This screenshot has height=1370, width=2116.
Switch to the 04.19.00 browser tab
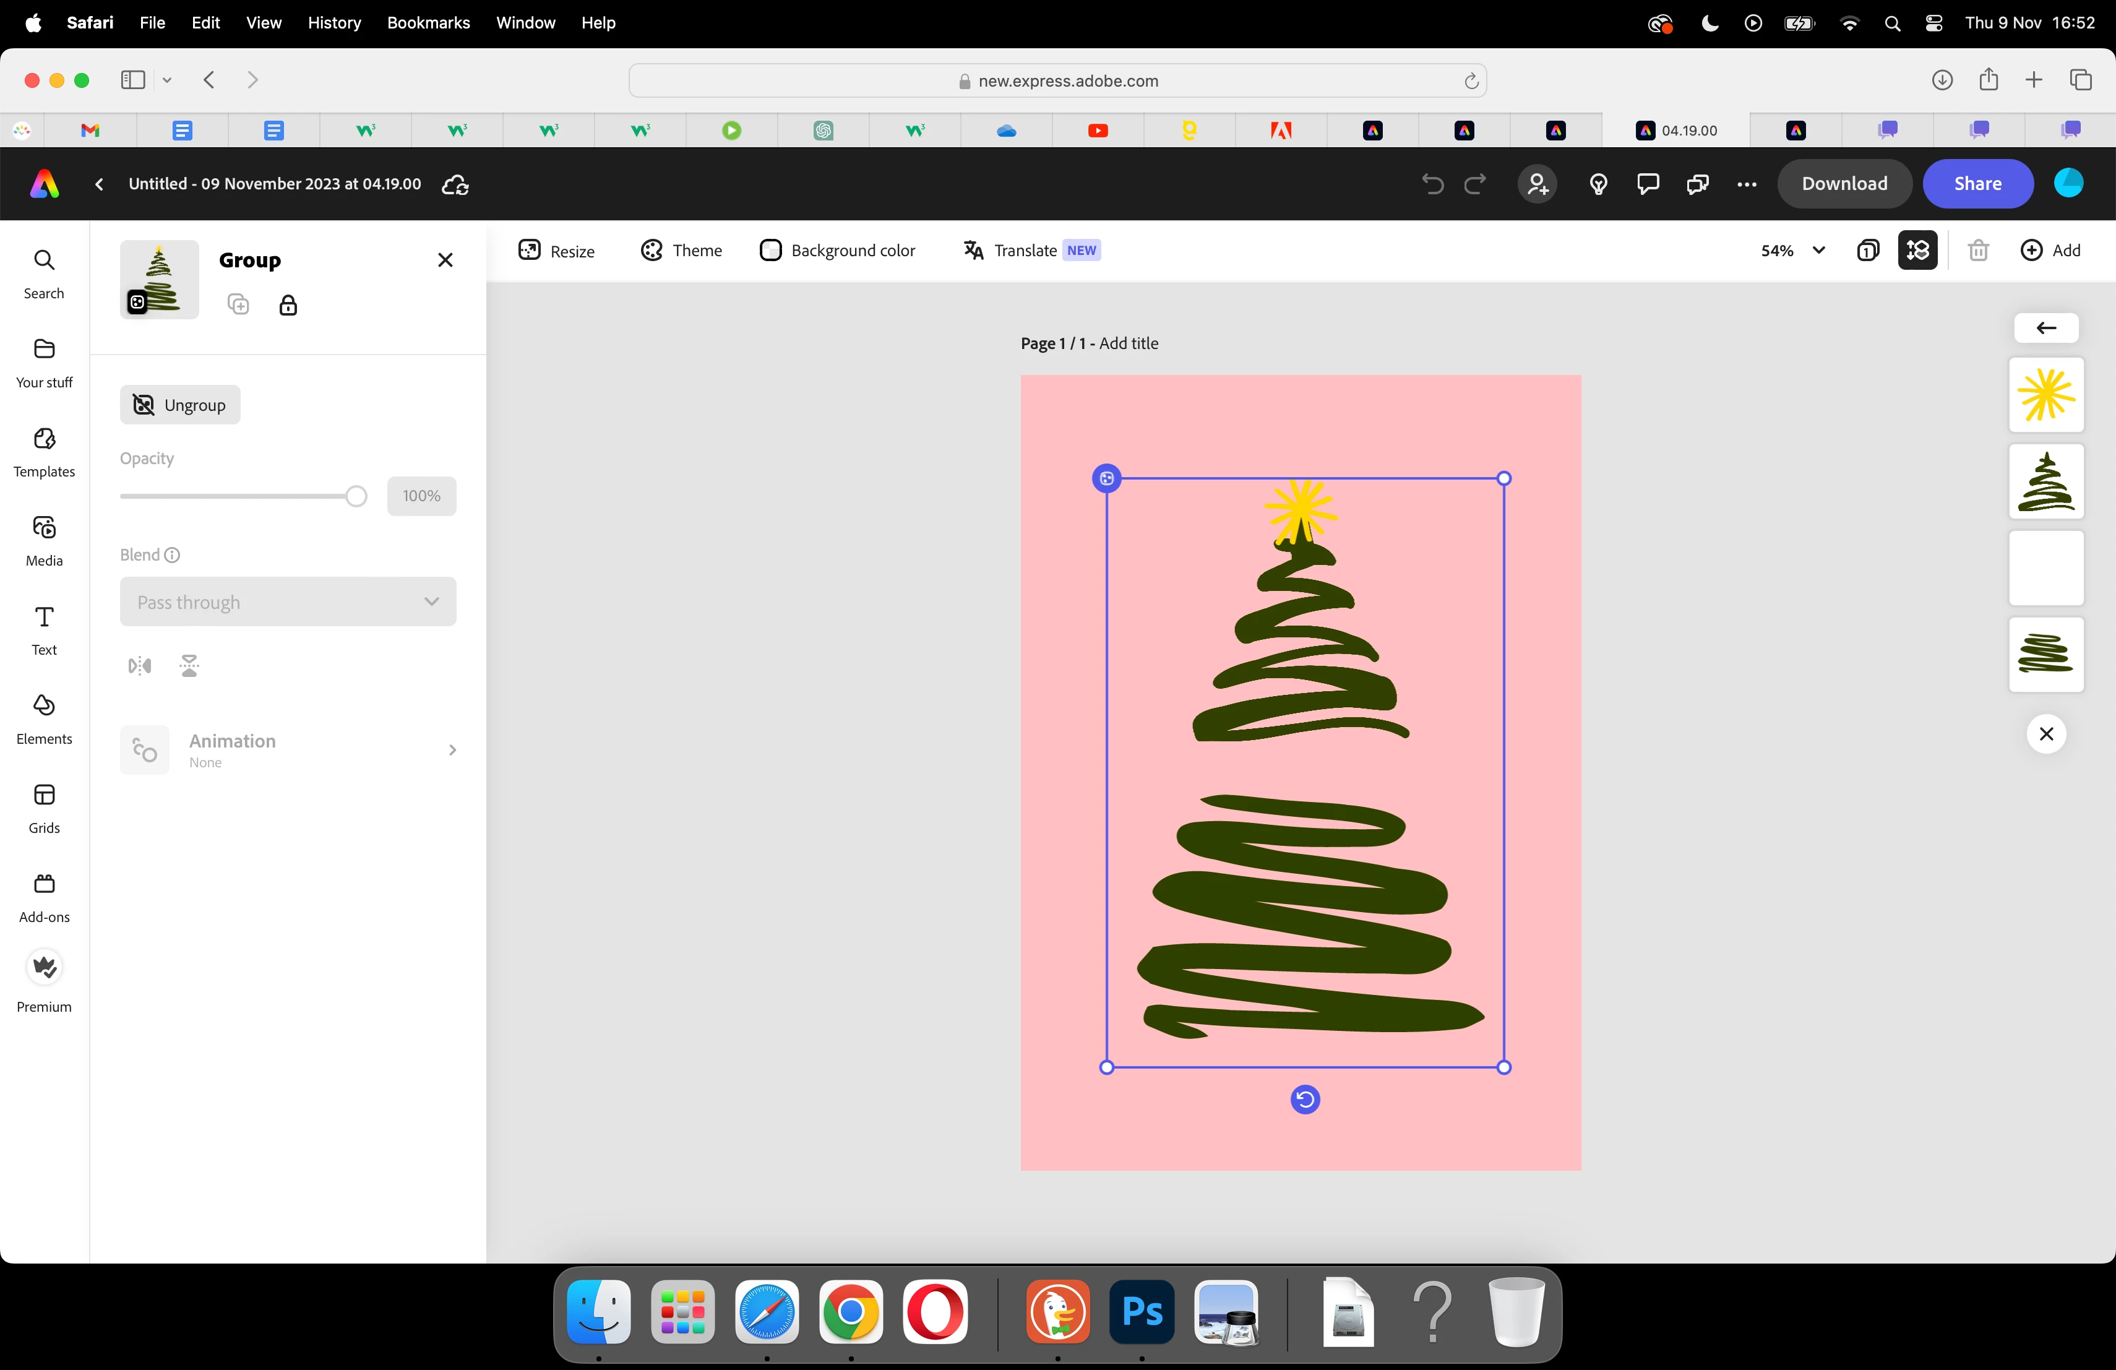[1676, 131]
